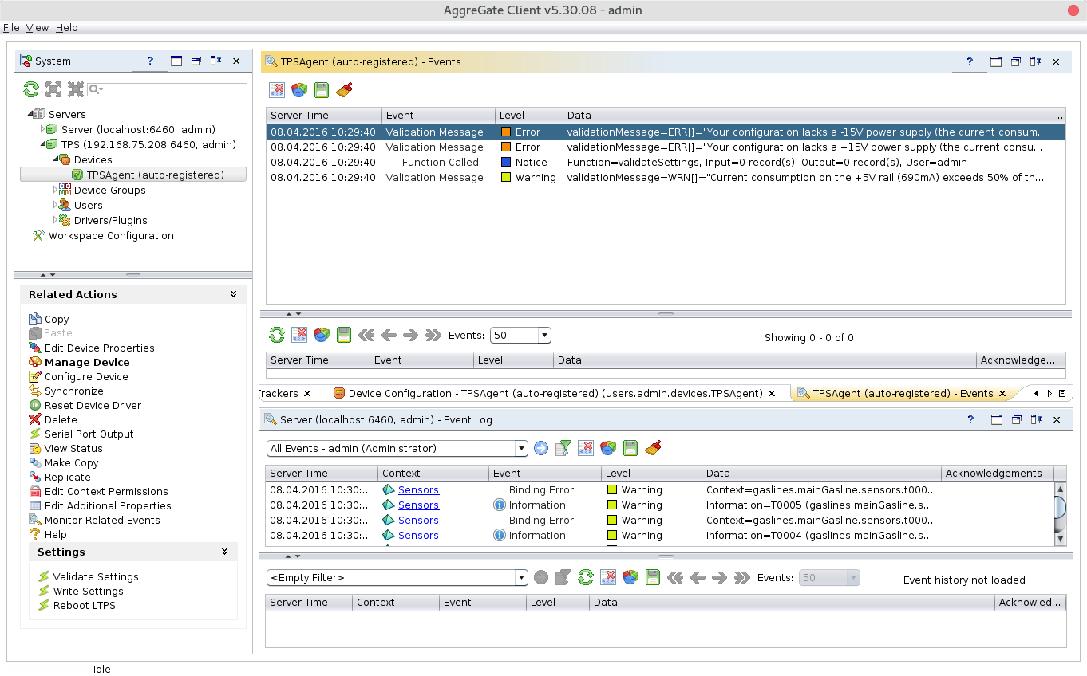Click save icon in Server Event Log top toolbar

pyautogui.click(x=630, y=448)
